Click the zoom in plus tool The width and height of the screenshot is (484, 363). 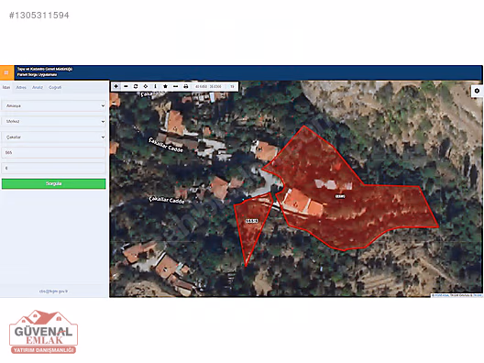pyautogui.click(x=116, y=86)
